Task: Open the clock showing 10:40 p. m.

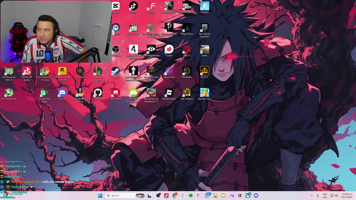Action: pyautogui.click(x=347, y=196)
